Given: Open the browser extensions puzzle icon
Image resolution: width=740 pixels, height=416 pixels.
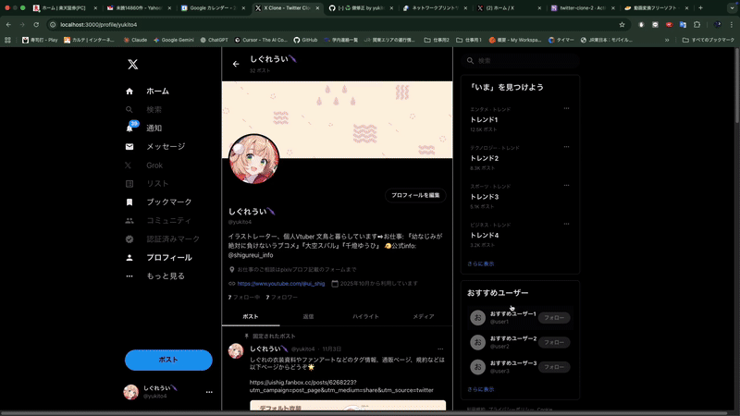Looking at the screenshot, I should click(x=697, y=25).
